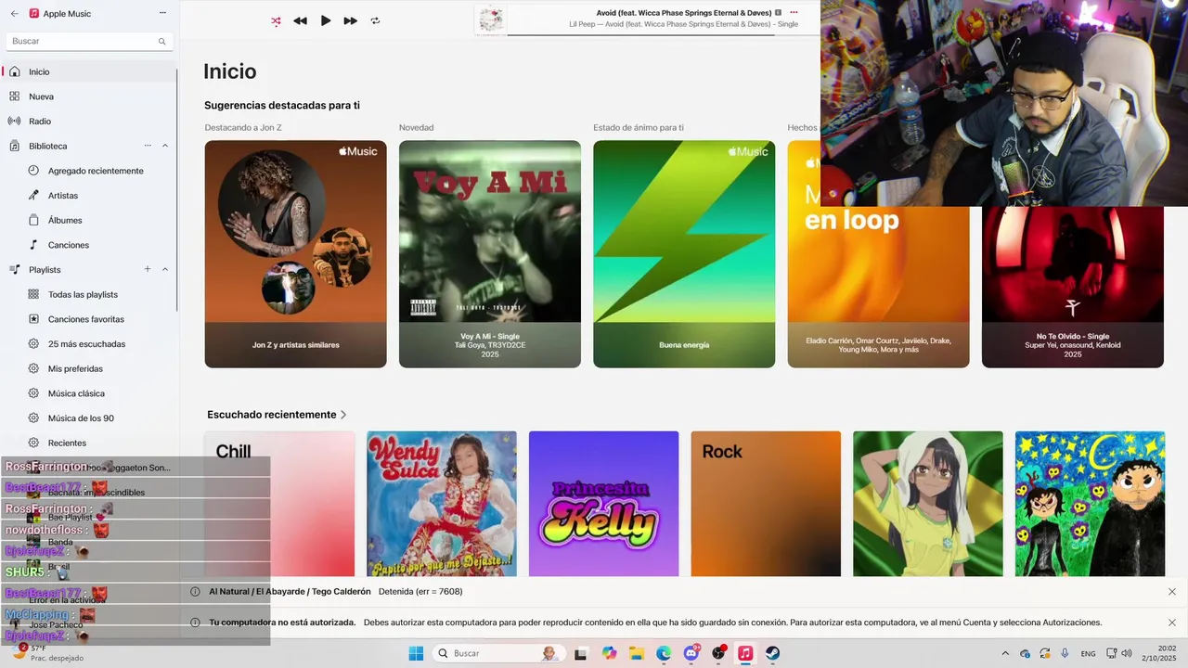The width and height of the screenshot is (1188, 668).
Task: Open Voy A Mi - Single card
Action: [490, 254]
